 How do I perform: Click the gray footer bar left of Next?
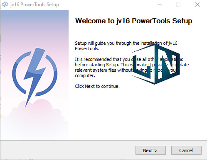click(x=68, y=150)
